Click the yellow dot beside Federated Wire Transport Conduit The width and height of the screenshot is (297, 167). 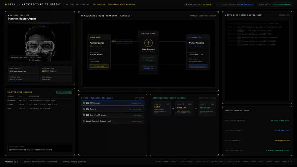[x=82, y=16]
